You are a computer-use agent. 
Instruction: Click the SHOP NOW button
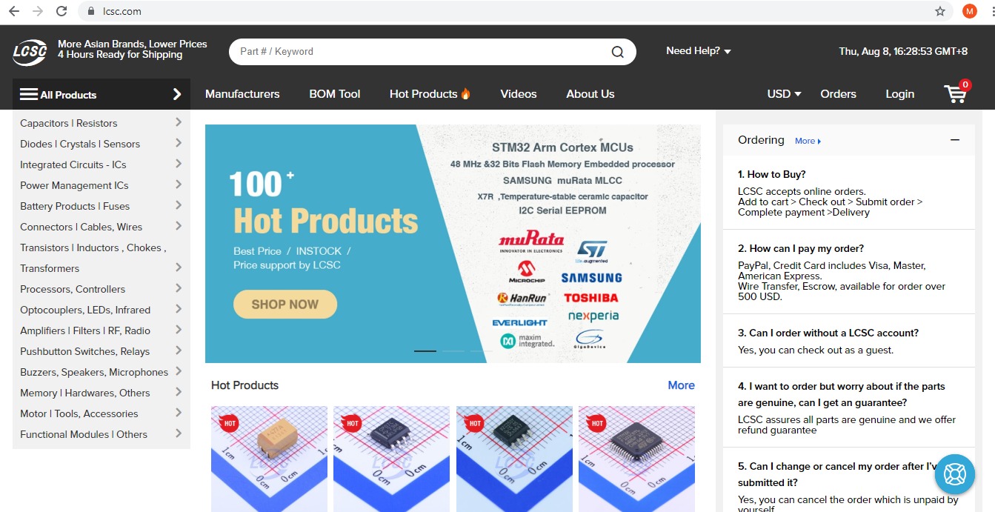pyautogui.click(x=285, y=304)
